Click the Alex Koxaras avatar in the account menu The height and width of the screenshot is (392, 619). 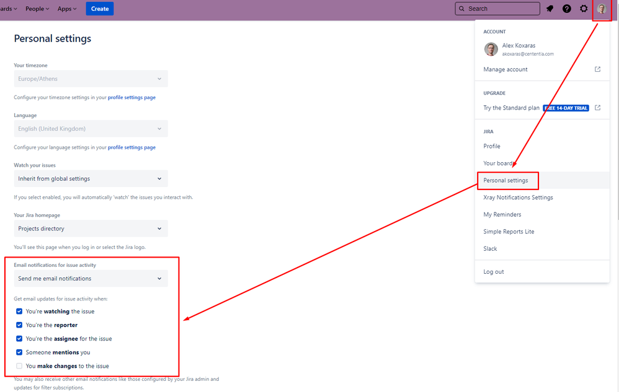[x=491, y=49]
